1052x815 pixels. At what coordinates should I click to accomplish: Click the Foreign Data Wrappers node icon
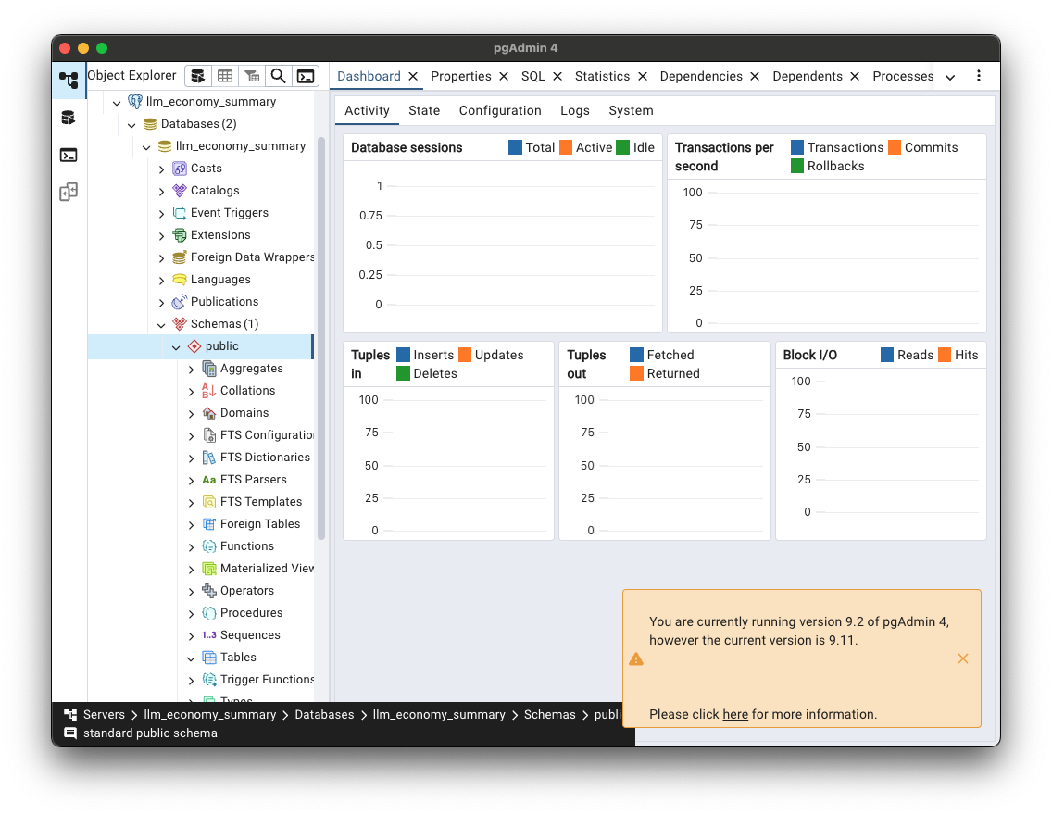click(179, 257)
